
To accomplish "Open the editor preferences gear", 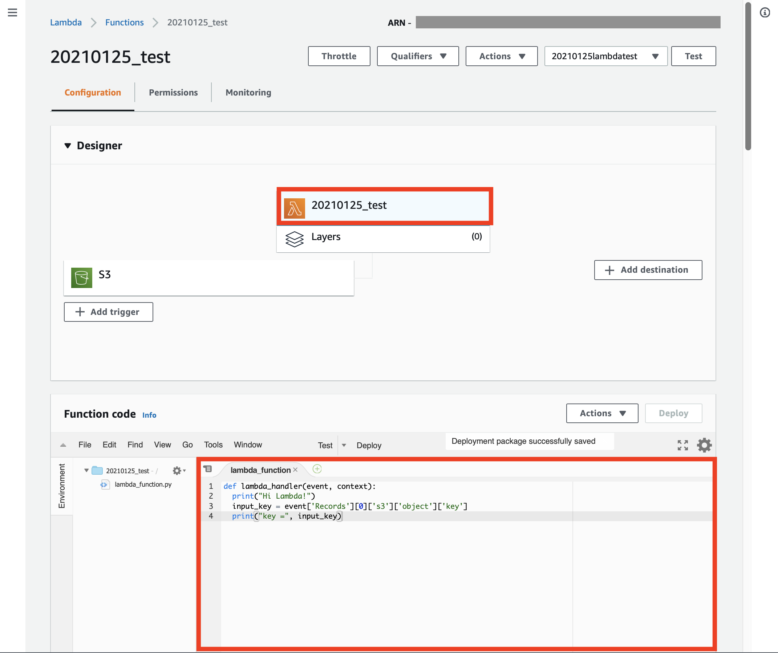I will 704,445.
